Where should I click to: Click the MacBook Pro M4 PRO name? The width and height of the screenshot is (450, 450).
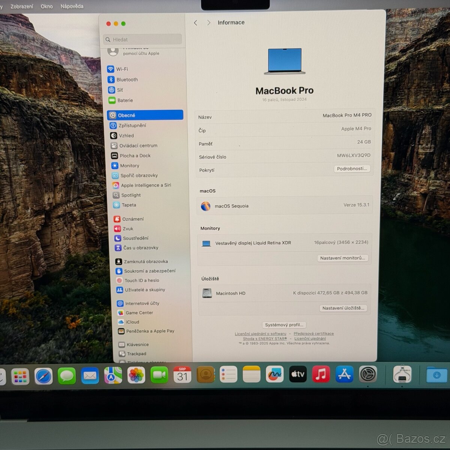click(x=347, y=115)
